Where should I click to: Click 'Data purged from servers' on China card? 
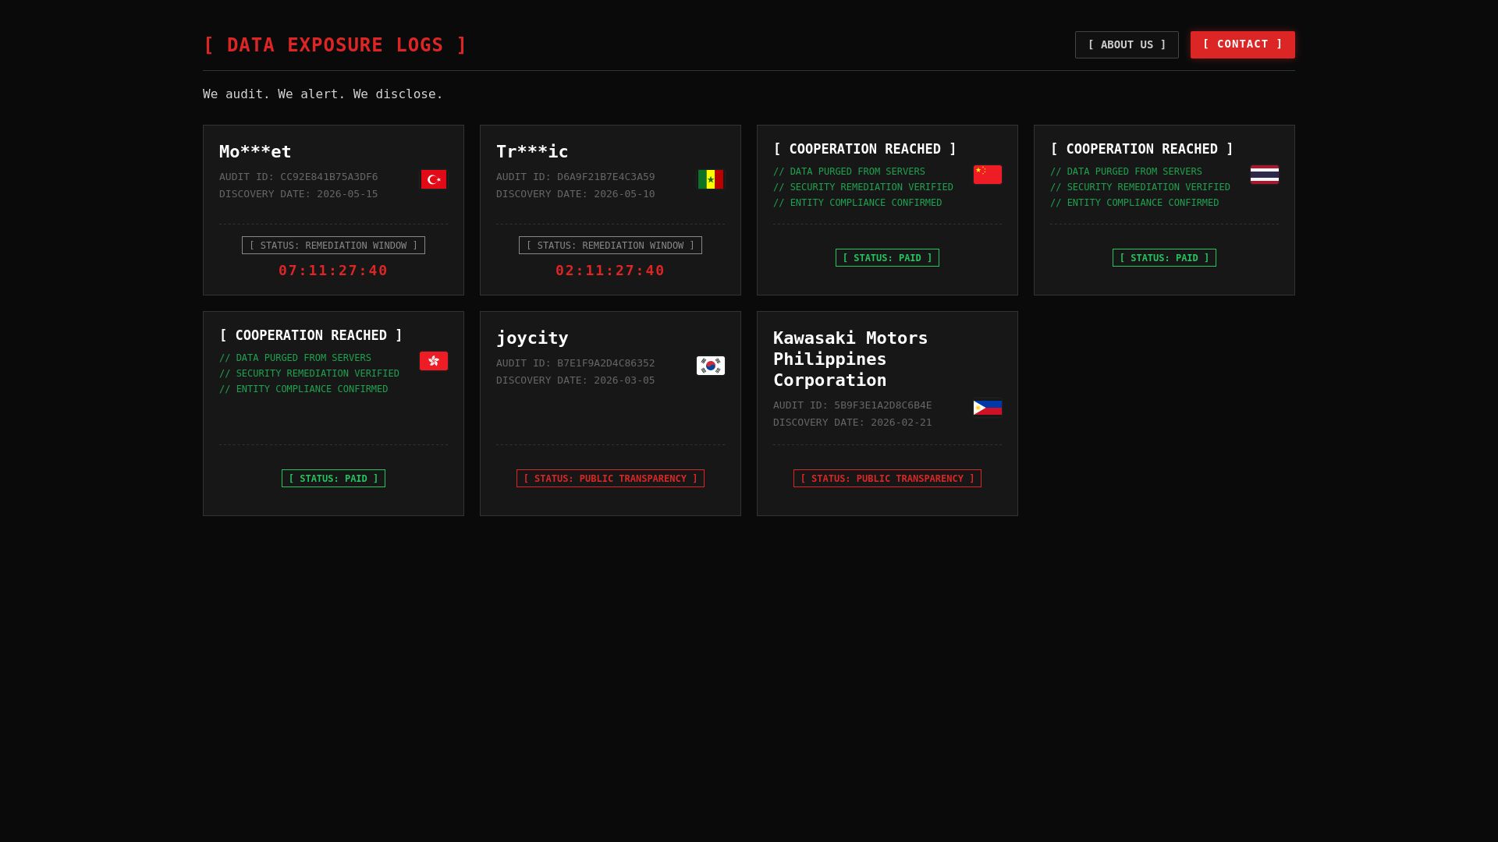pos(849,172)
